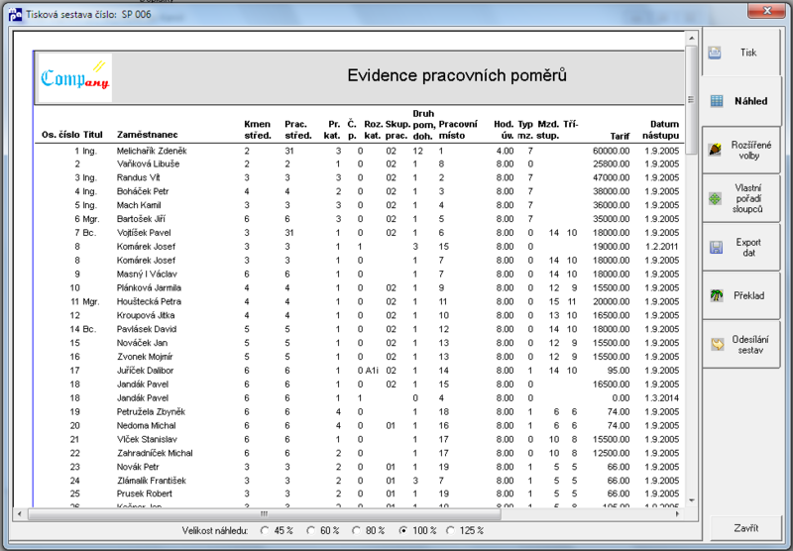This screenshot has width=793, height=551.
Task: Click the printer icon for Tisk
Action: (714, 53)
